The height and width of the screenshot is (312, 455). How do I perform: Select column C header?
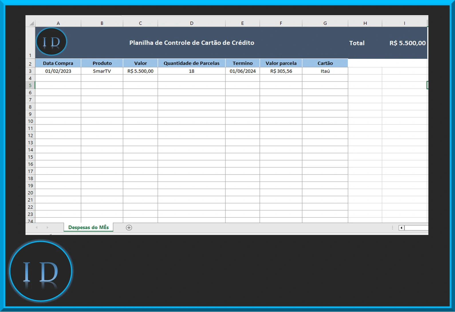140,23
